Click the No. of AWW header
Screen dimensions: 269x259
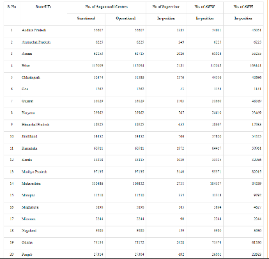(x=204, y=6)
